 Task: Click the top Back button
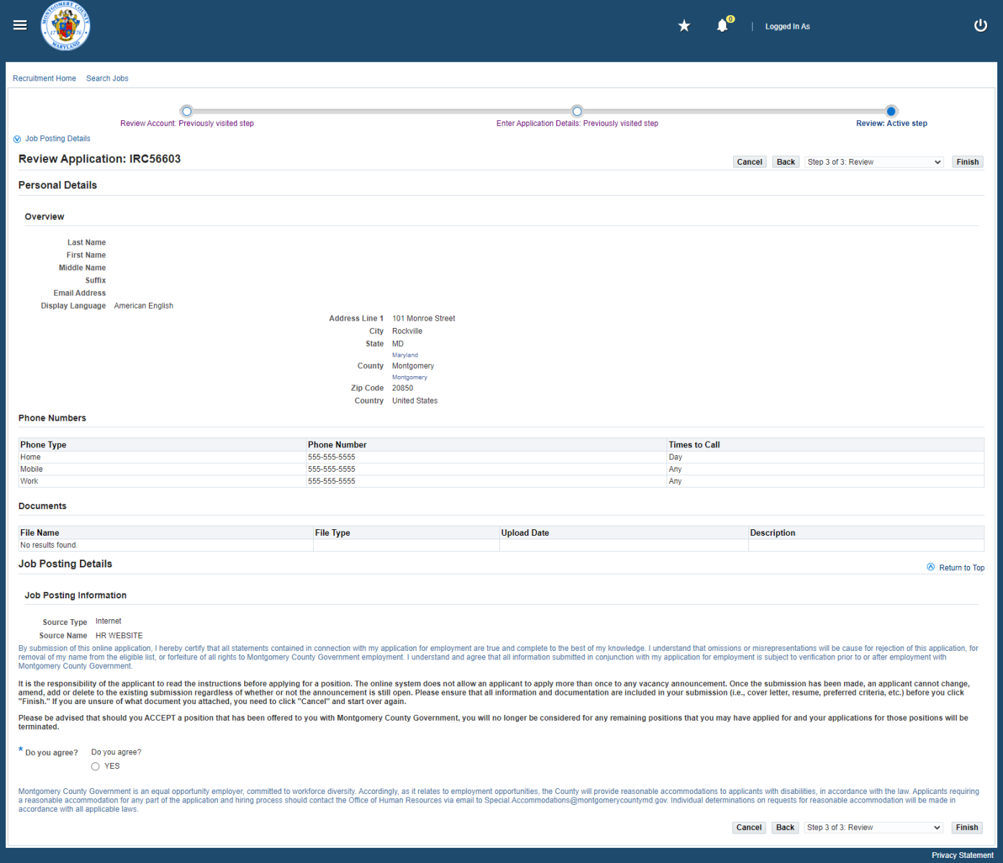click(786, 163)
